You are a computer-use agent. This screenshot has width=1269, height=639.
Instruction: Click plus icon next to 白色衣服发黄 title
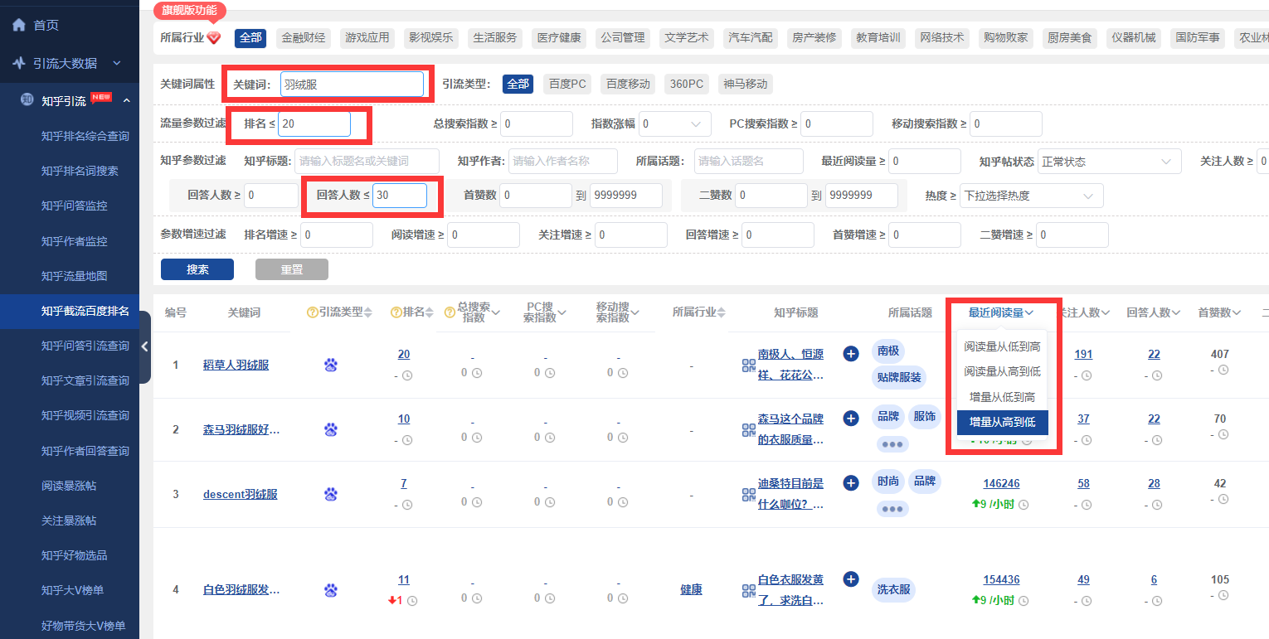pos(851,578)
